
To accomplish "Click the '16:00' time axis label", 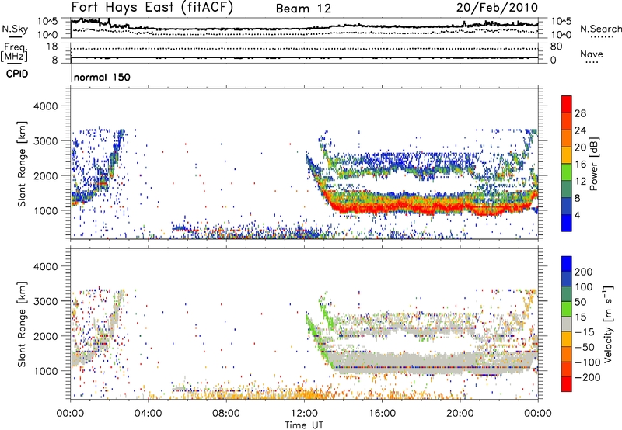I will point(382,414).
